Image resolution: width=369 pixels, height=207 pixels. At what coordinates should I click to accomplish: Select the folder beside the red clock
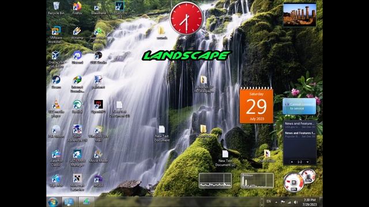161,33
